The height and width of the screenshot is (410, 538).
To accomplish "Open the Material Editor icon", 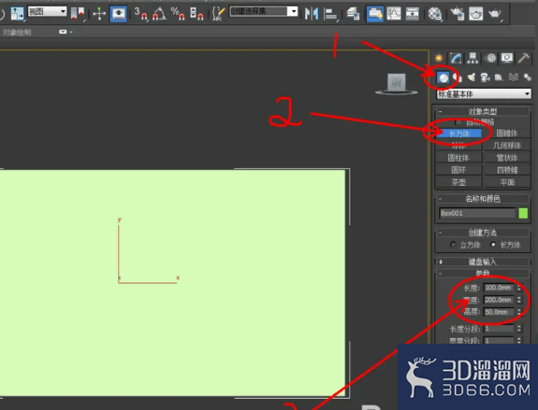I will (x=435, y=14).
